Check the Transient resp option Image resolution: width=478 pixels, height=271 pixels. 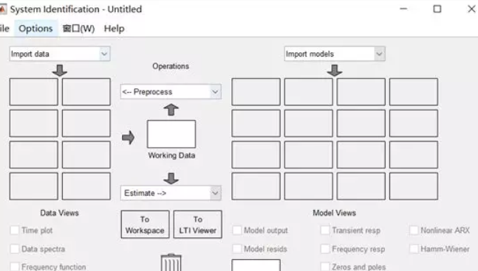325,230
